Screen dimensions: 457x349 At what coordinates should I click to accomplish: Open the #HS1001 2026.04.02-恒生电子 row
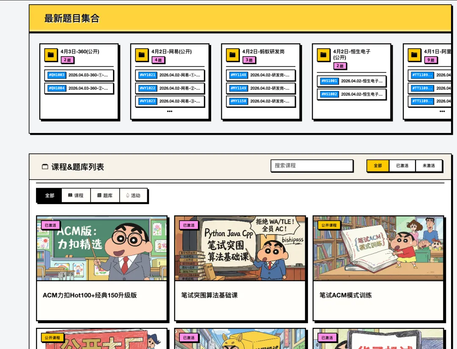[352, 81]
